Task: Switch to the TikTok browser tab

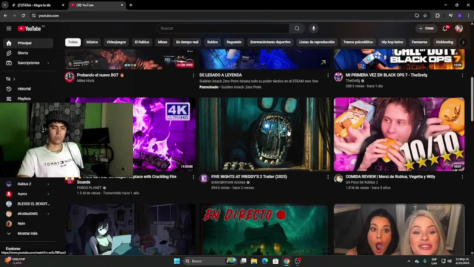Action: click(37, 5)
